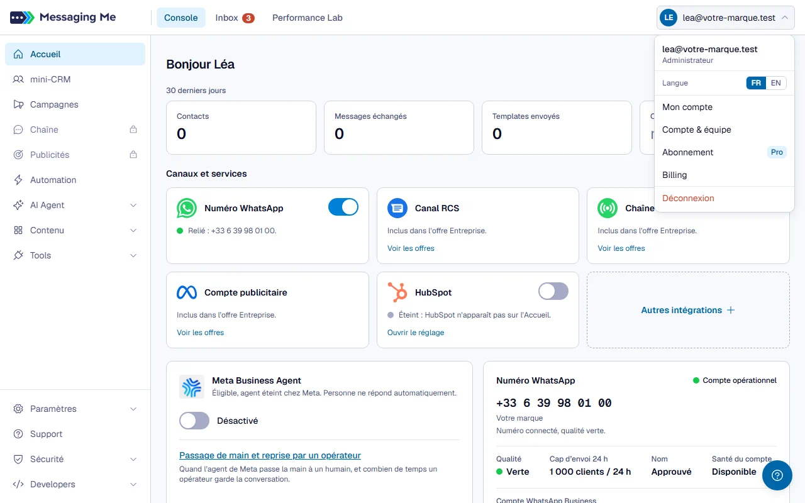Open the Ouvrir le réglage link
This screenshot has height=503, width=805.
(416, 333)
